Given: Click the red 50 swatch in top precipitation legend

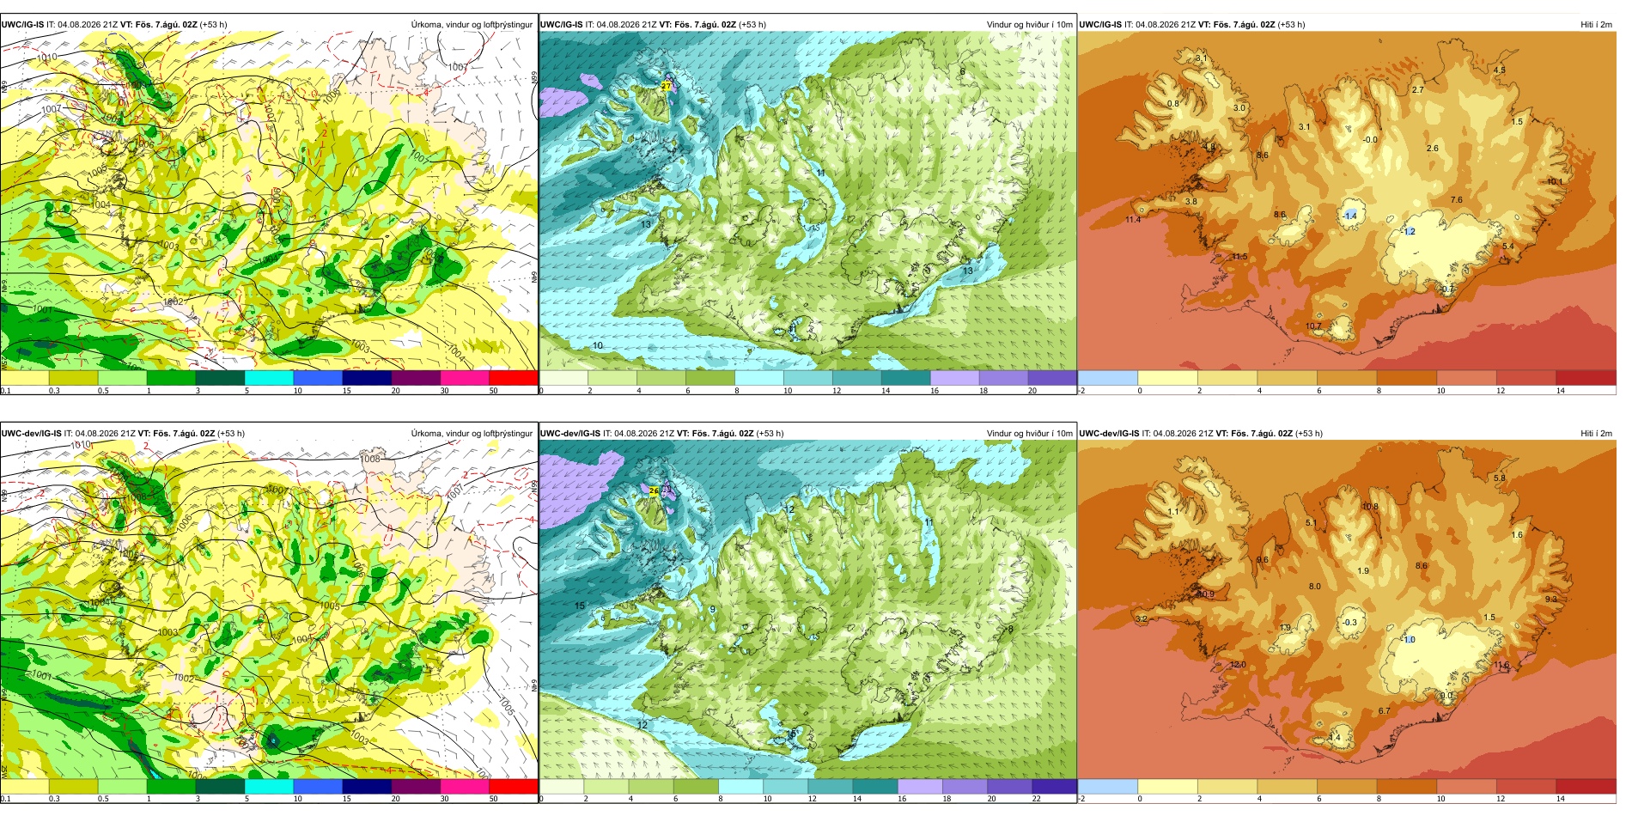Looking at the screenshot, I should pyautogui.click(x=514, y=378).
